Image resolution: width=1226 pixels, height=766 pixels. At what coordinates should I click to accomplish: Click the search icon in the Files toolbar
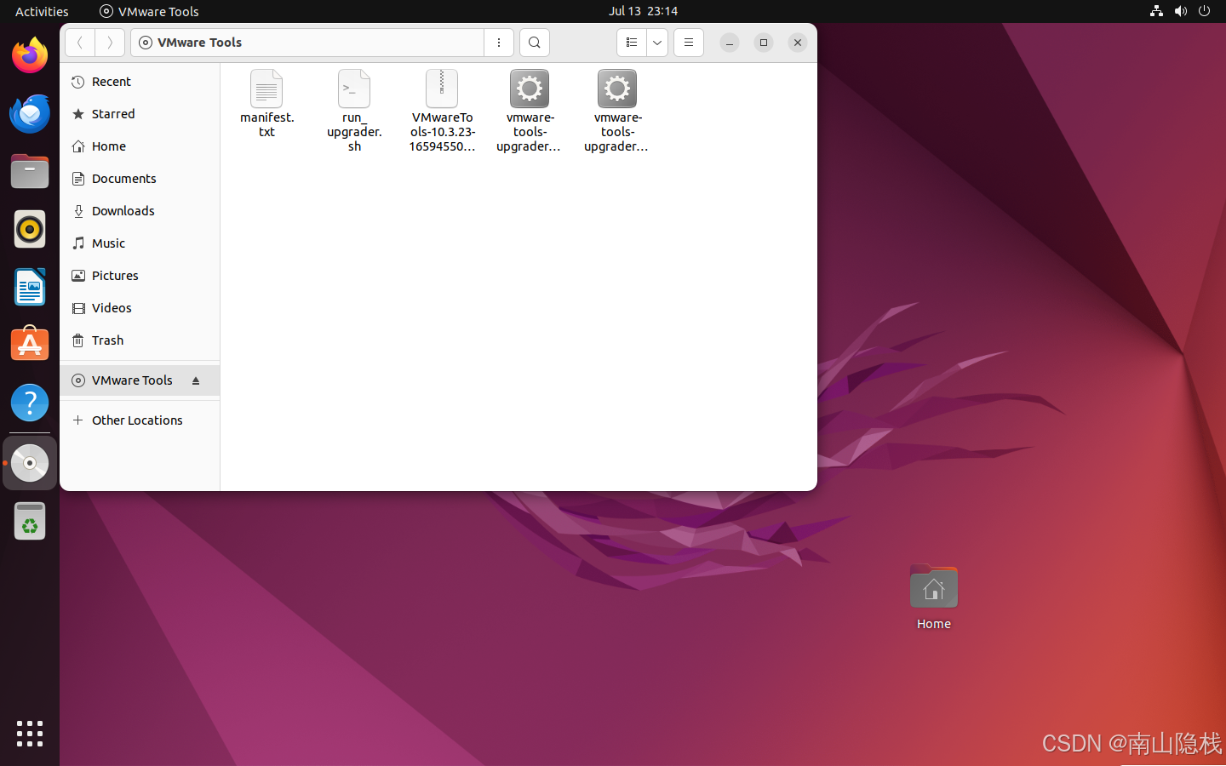(x=534, y=43)
